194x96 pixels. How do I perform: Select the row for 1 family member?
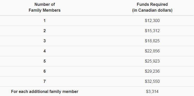(x=97, y=21)
